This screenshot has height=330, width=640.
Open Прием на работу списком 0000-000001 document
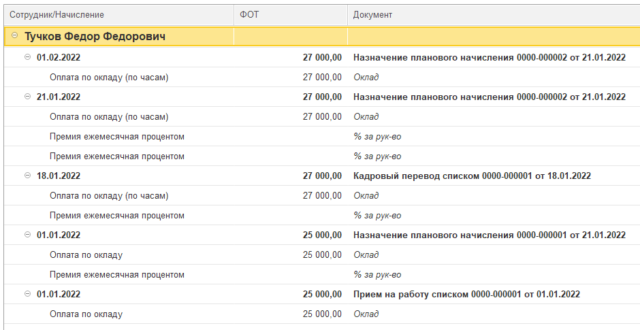466,294
